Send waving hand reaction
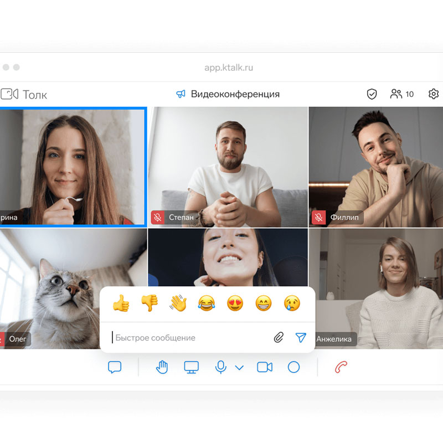This screenshot has height=443, width=443. (178, 303)
